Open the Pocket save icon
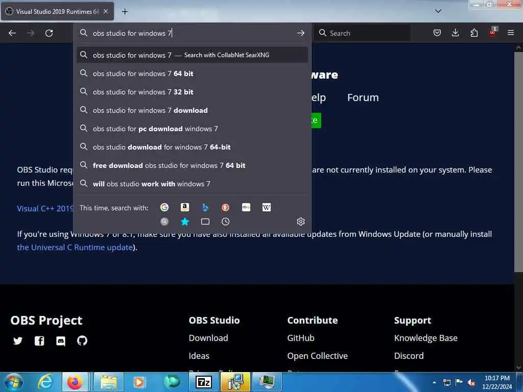The width and height of the screenshot is (523, 392). tap(437, 33)
